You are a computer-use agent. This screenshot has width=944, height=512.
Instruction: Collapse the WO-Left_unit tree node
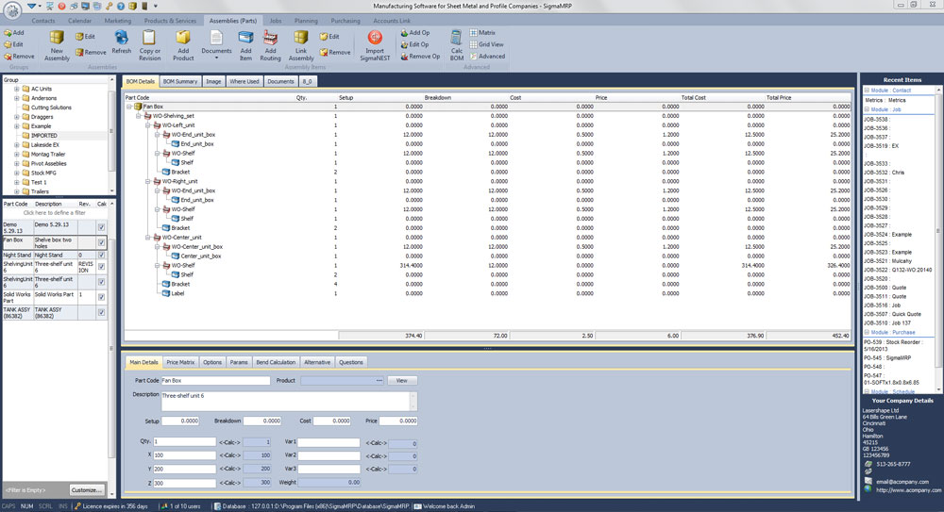pos(146,124)
